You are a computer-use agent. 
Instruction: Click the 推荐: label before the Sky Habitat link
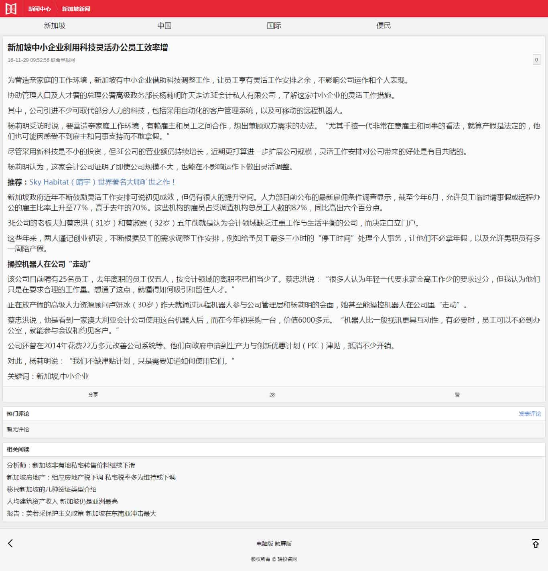coord(18,182)
